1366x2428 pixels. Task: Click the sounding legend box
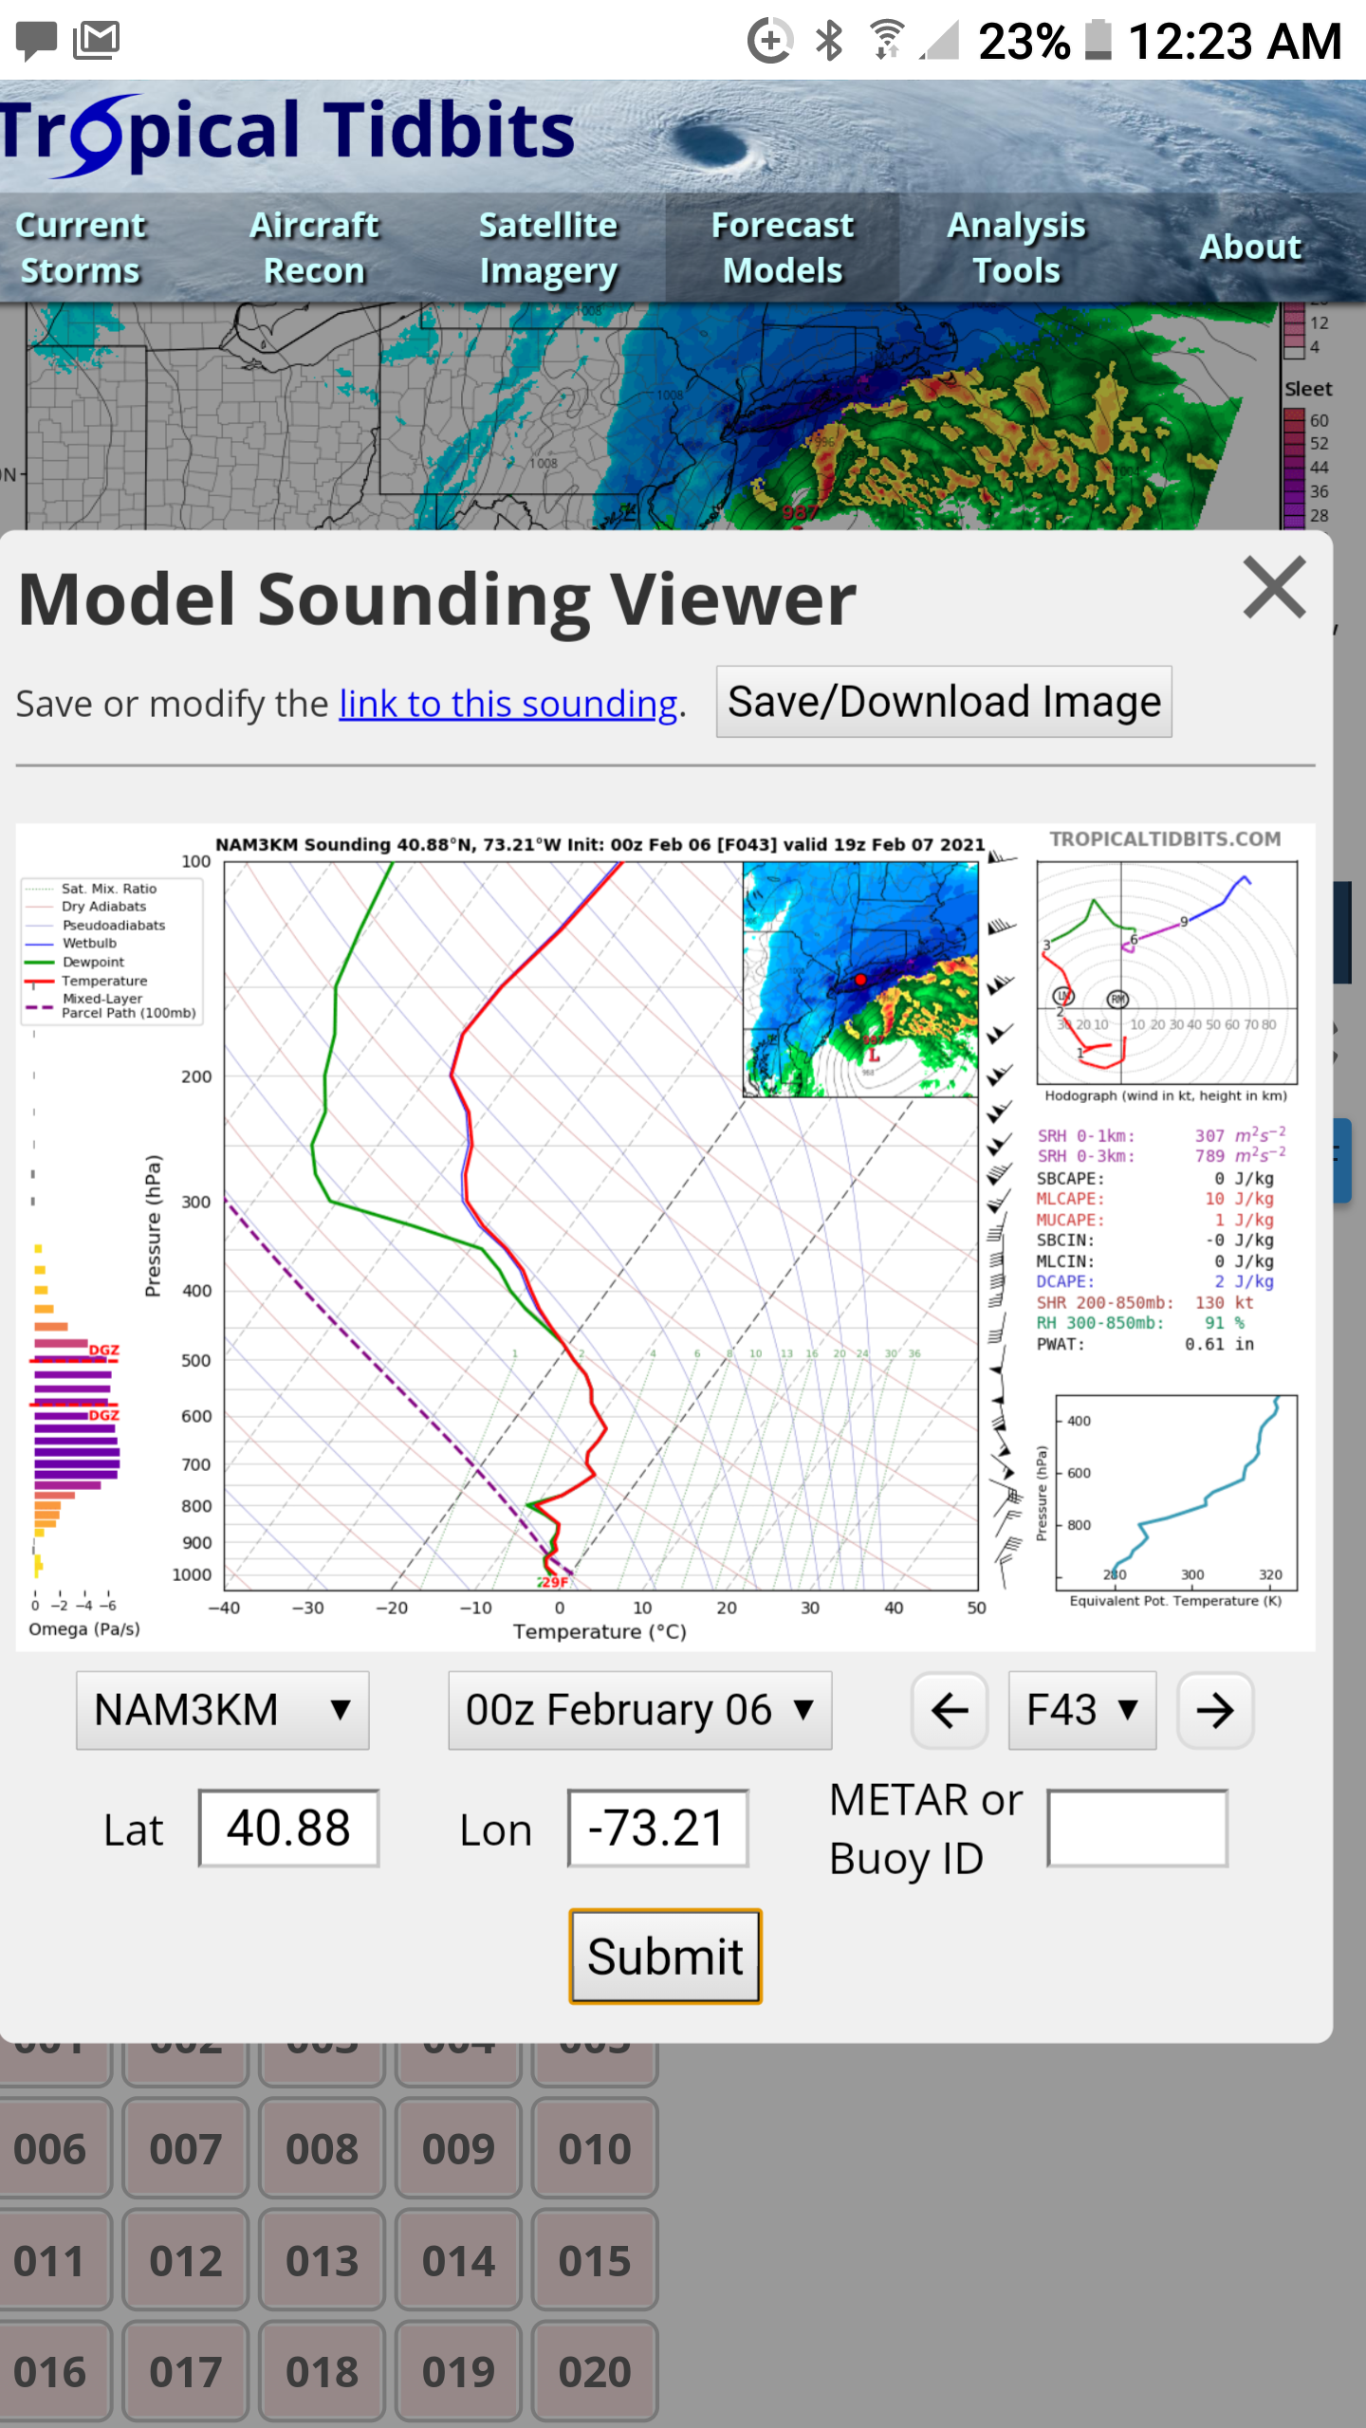click(112, 950)
